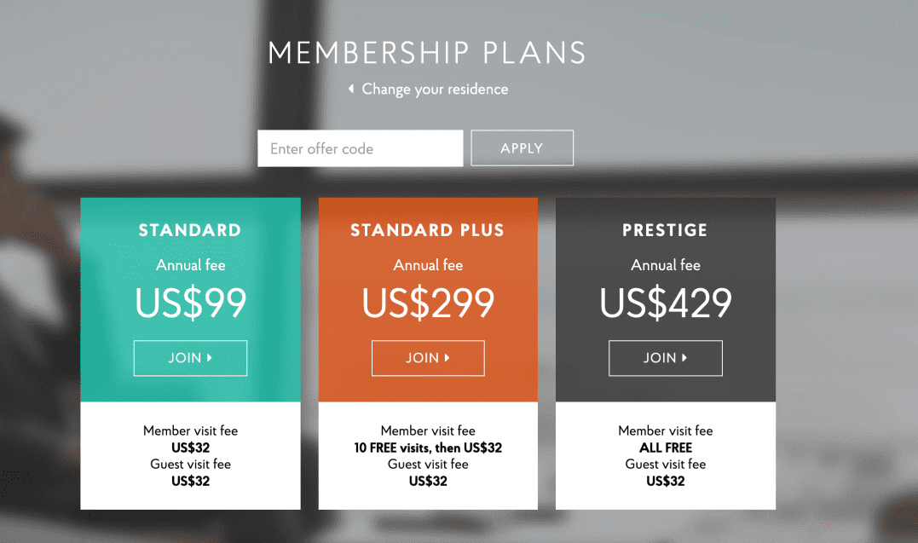
Task: Click the US$99 annual fee price
Action: [190, 303]
